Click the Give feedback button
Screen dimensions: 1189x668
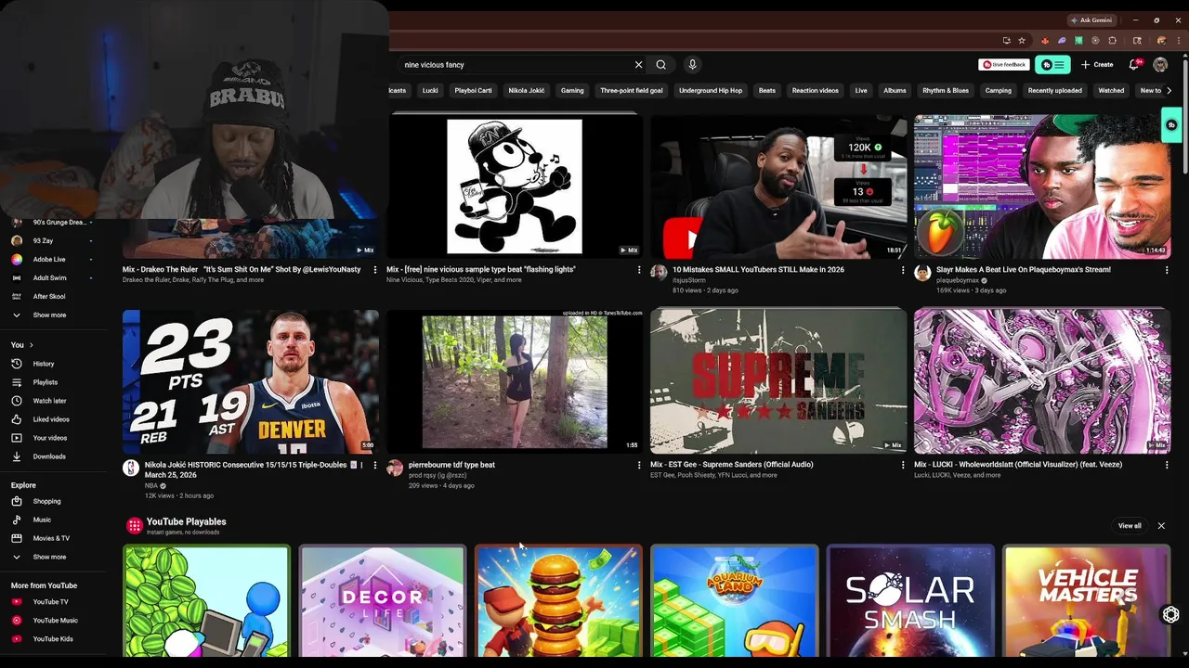pos(1004,65)
